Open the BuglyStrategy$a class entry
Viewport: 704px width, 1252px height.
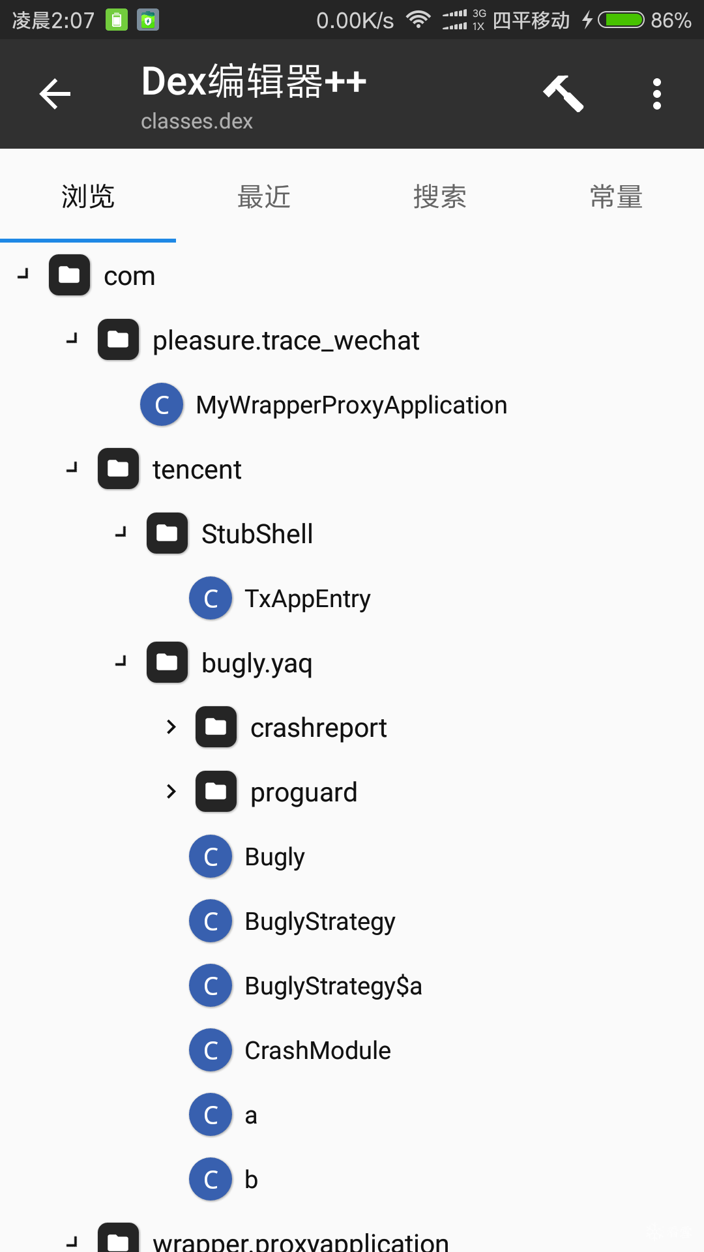(x=333, y=986)
